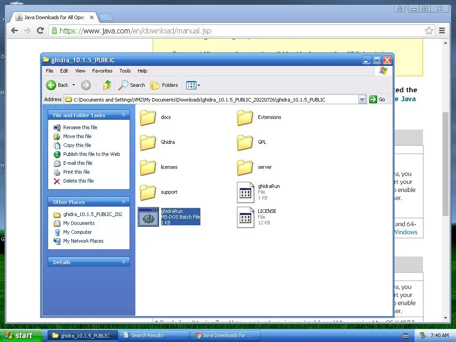This screenshot has width=456, height=342.
Task: Reload the page in Chrome
Action: point(41,31)
